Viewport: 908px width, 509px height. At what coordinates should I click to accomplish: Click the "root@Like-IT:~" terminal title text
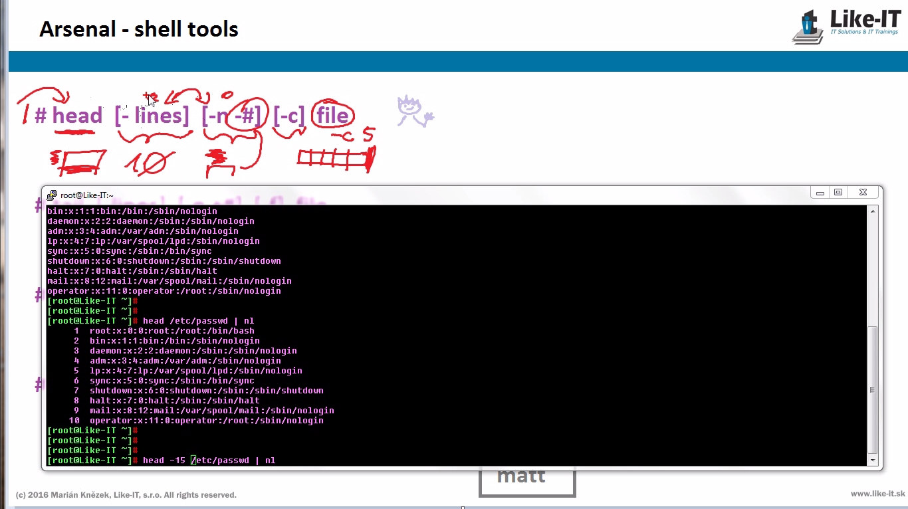click(87, 195)
